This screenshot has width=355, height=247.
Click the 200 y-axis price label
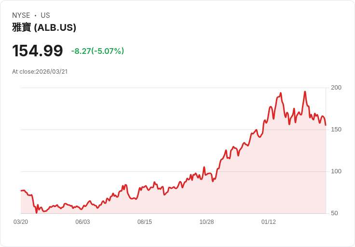click(336, 88)
